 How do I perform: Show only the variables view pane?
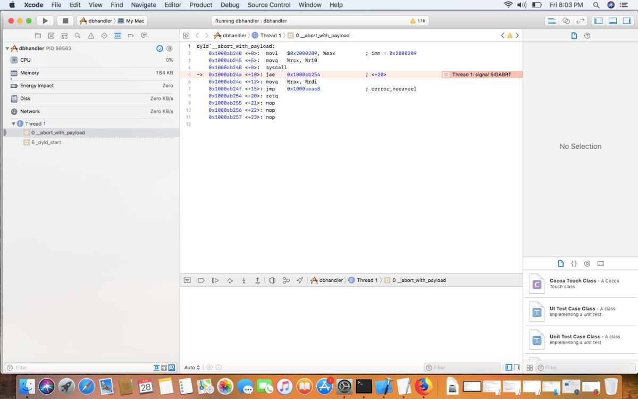click(x=509, y=368)
